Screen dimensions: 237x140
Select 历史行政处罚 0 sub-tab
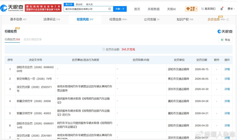(33, 40)
